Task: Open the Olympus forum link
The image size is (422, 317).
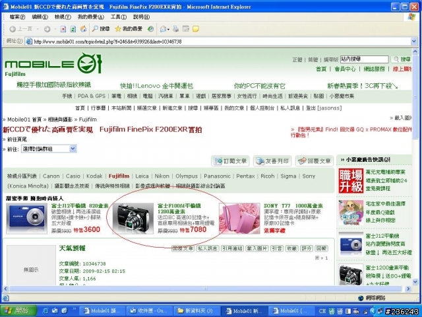Action: tap(187, 176)
